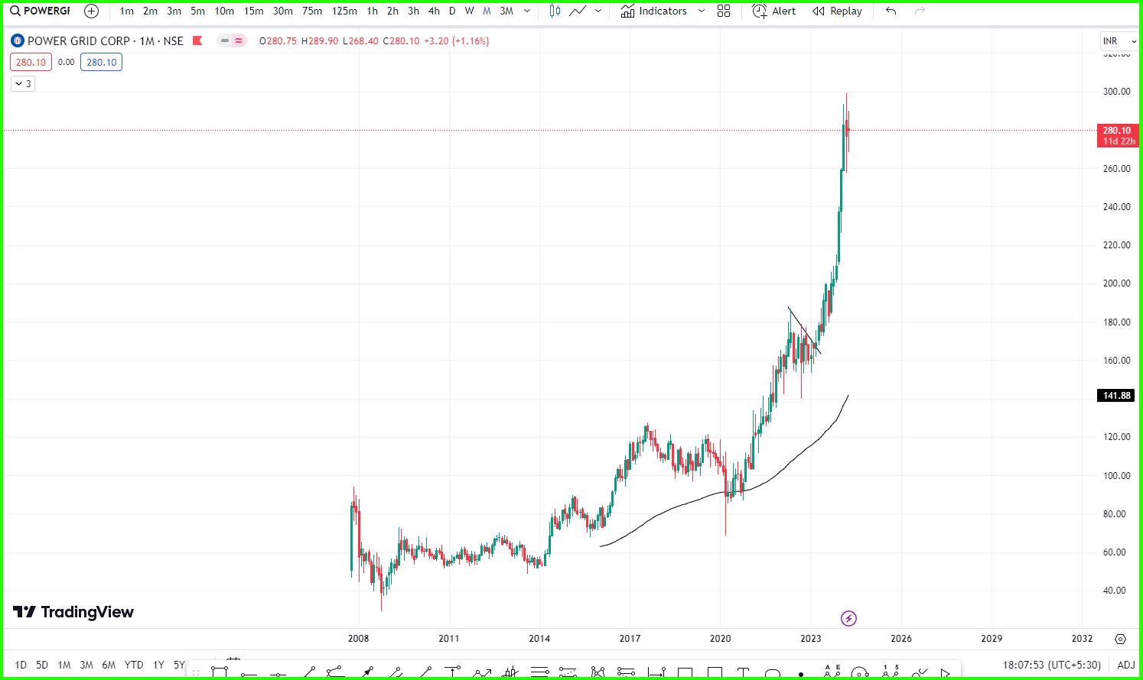The width and height of the screenshot is (1143, 680).
Task: Open the INR currency dropdown
Action: [1119, 40]
